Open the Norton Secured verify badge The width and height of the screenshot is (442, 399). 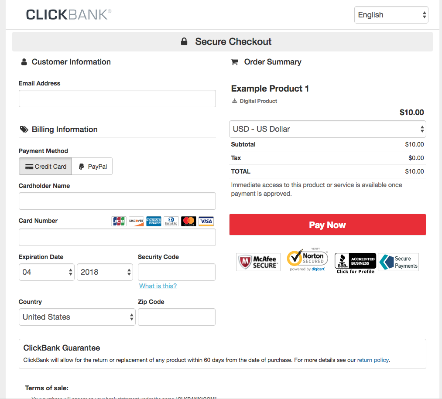pos(307,260)
